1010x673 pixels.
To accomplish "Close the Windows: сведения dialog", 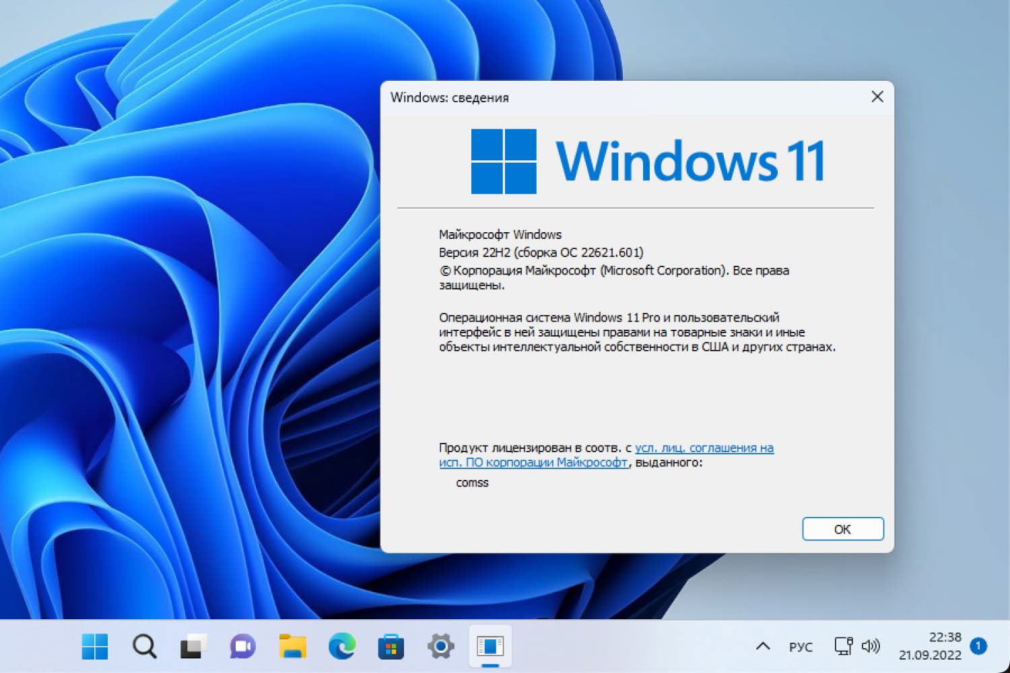I will [877, 97].
